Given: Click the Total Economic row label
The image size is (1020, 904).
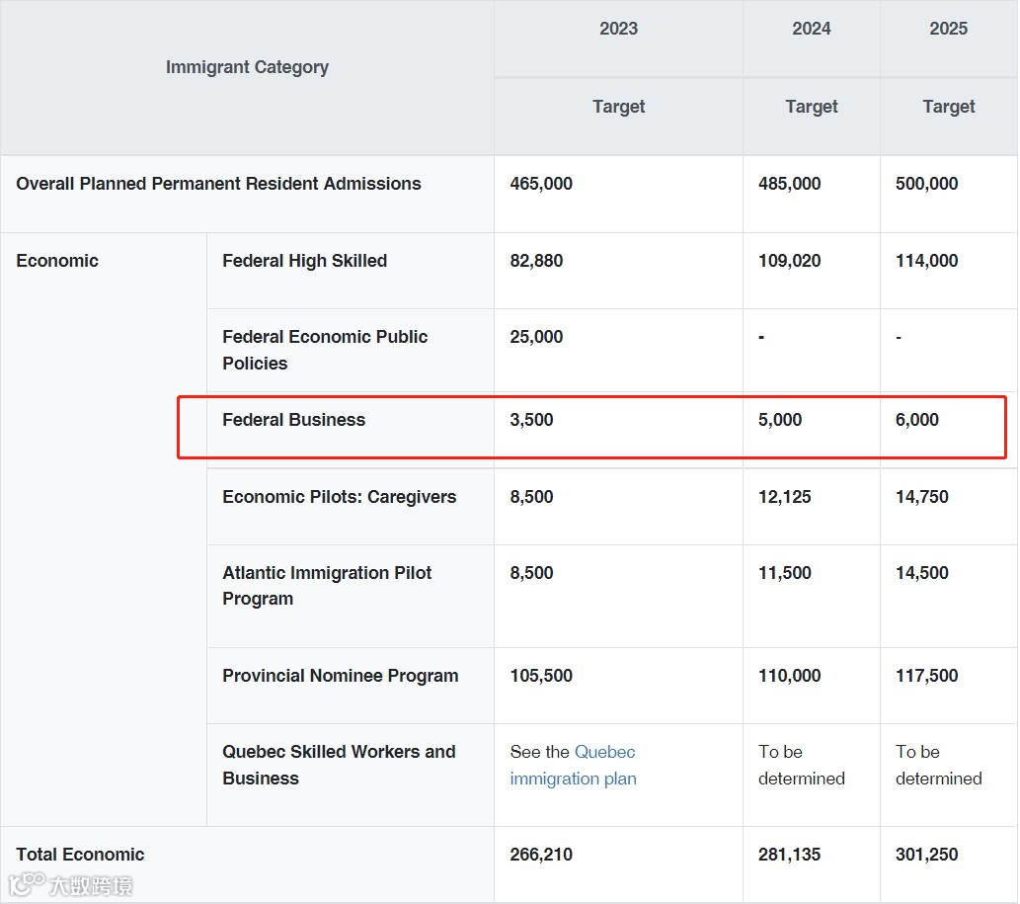Looking at the screenshot, I should click(x=80, y=855).
